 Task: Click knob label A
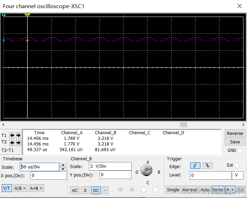point(148,162)
